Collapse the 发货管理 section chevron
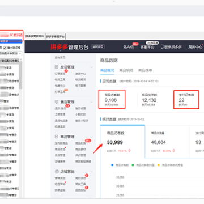 [x=91, y=67]
